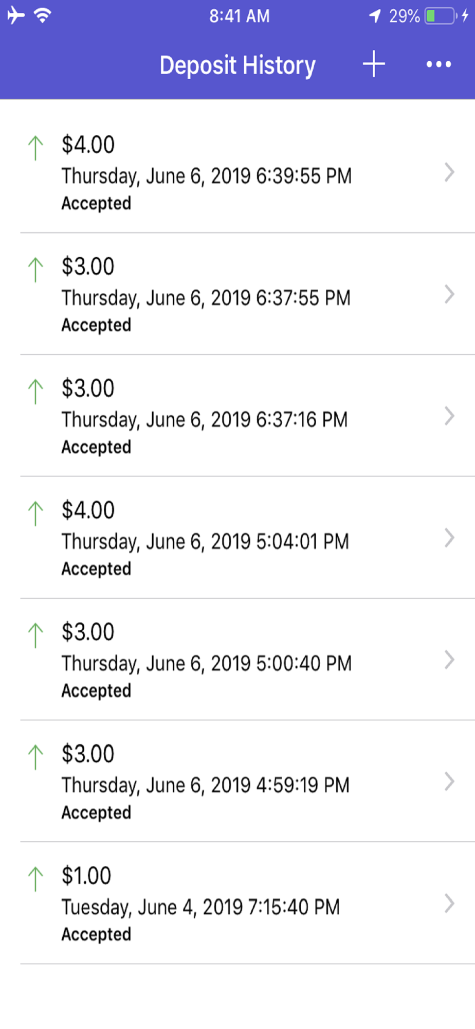This screenshot has width=475, height=1029.
Task: Expand the 6:37:16 PM deposit chevron
Action: (x=449, y=416)
